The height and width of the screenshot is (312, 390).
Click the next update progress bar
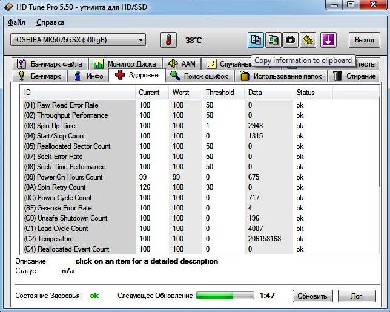225,295
